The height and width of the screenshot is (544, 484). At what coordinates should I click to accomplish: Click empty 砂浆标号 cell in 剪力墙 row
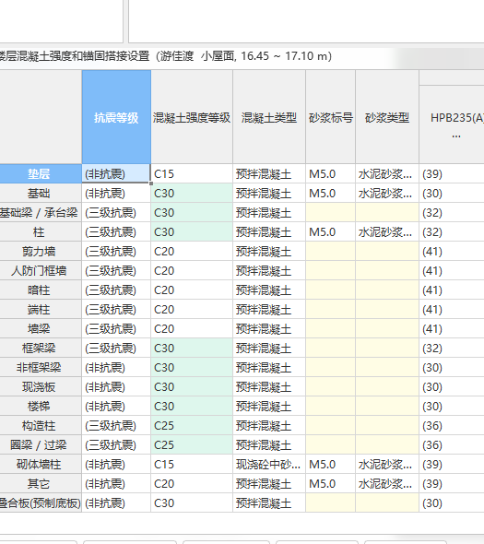330,252
